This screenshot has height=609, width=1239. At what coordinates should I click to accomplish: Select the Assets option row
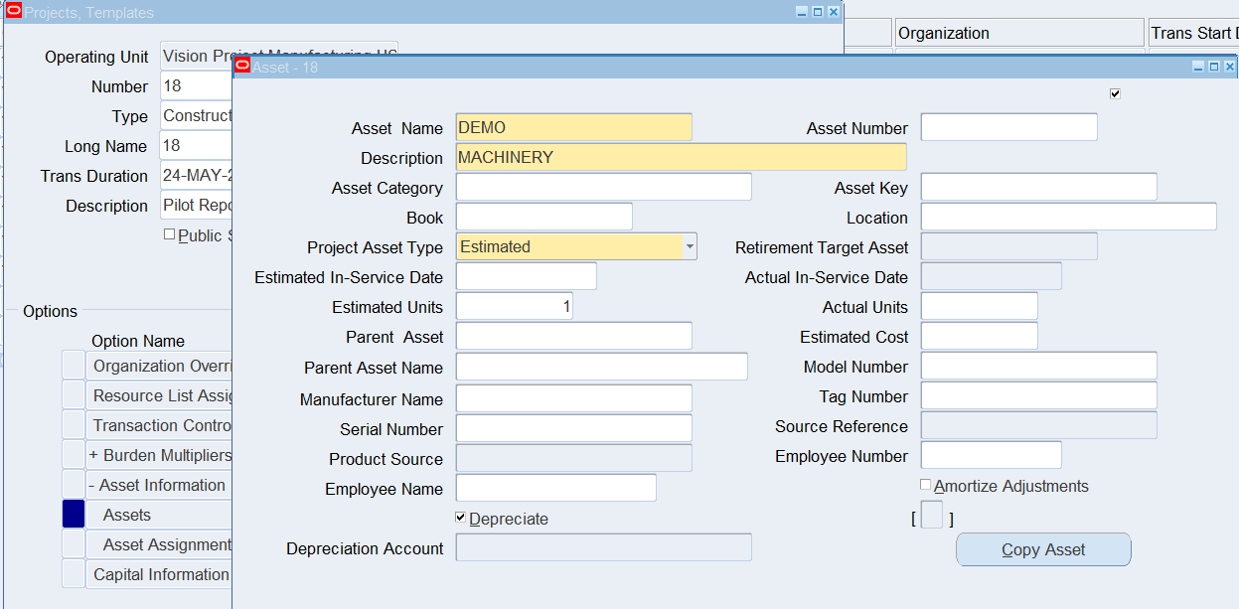coord(159,515)
